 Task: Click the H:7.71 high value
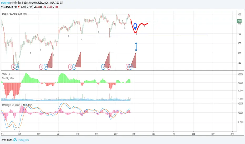click(x=43, y=7)
